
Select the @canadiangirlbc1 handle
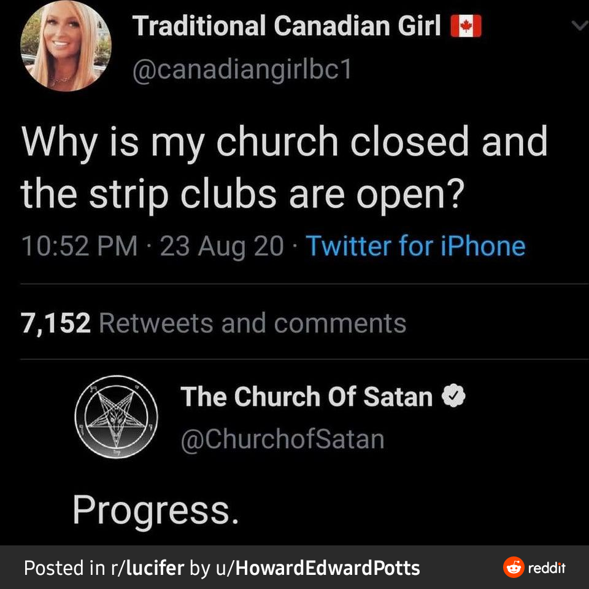(242, 69)
